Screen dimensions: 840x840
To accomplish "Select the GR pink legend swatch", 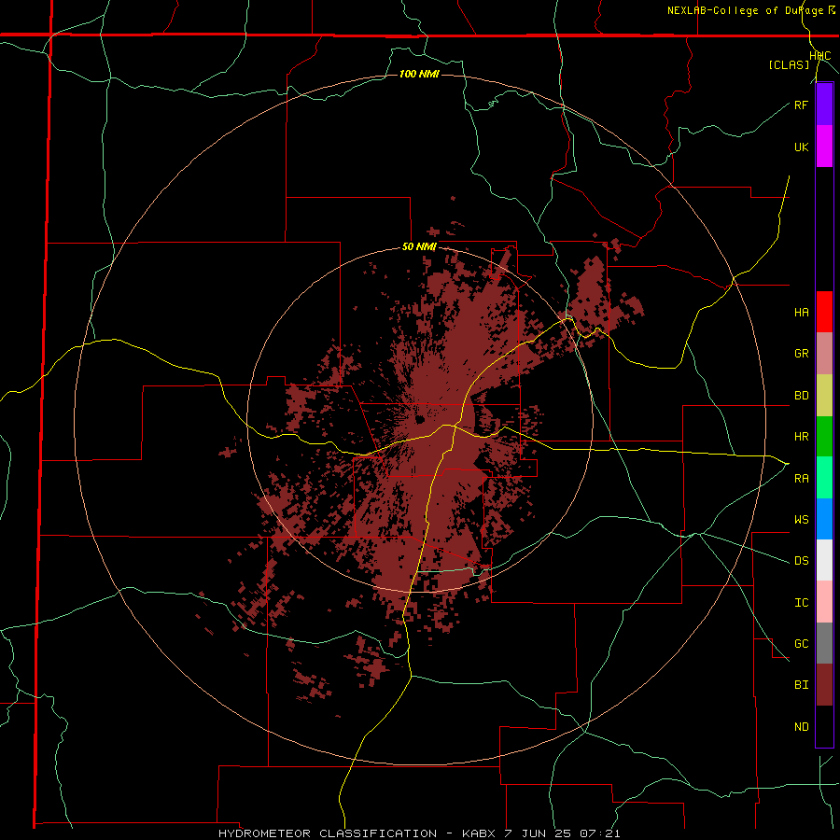I will coord(824,354).
